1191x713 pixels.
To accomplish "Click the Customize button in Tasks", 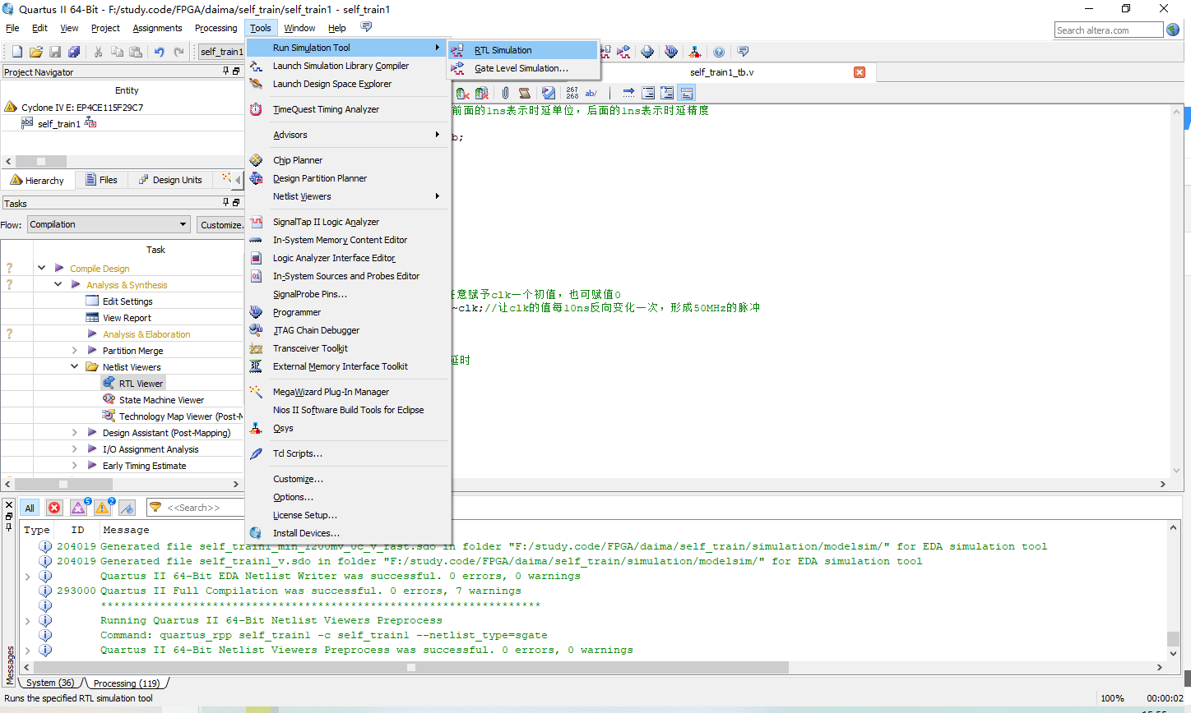I will (x=220, y=224).
